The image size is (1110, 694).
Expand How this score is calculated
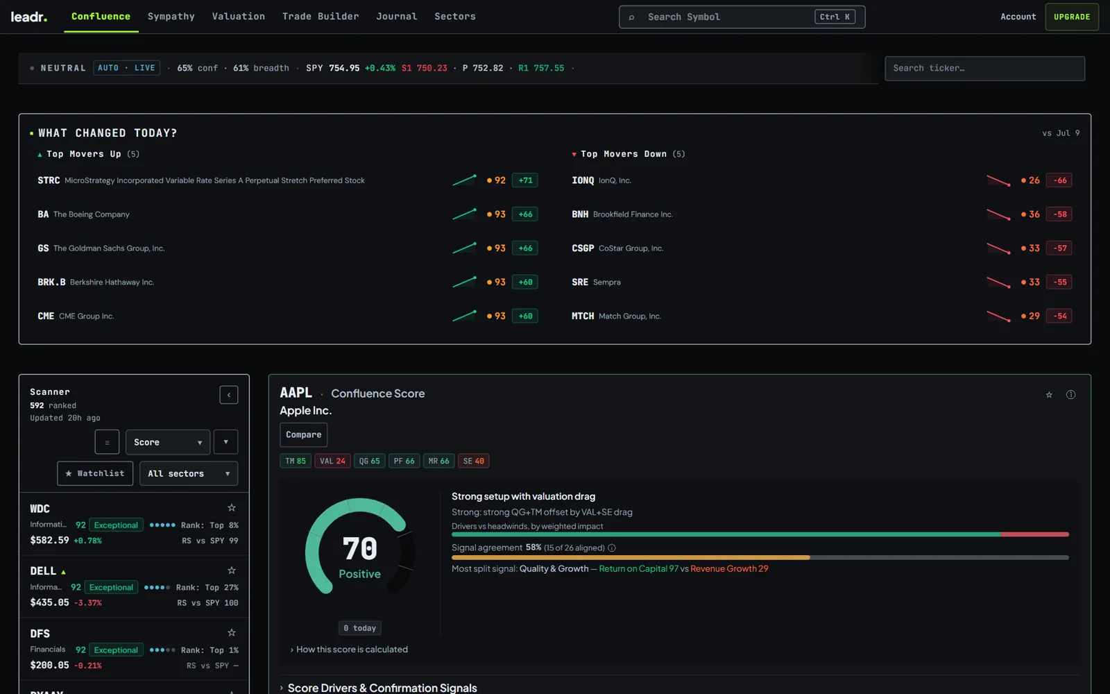pos(349,650)
